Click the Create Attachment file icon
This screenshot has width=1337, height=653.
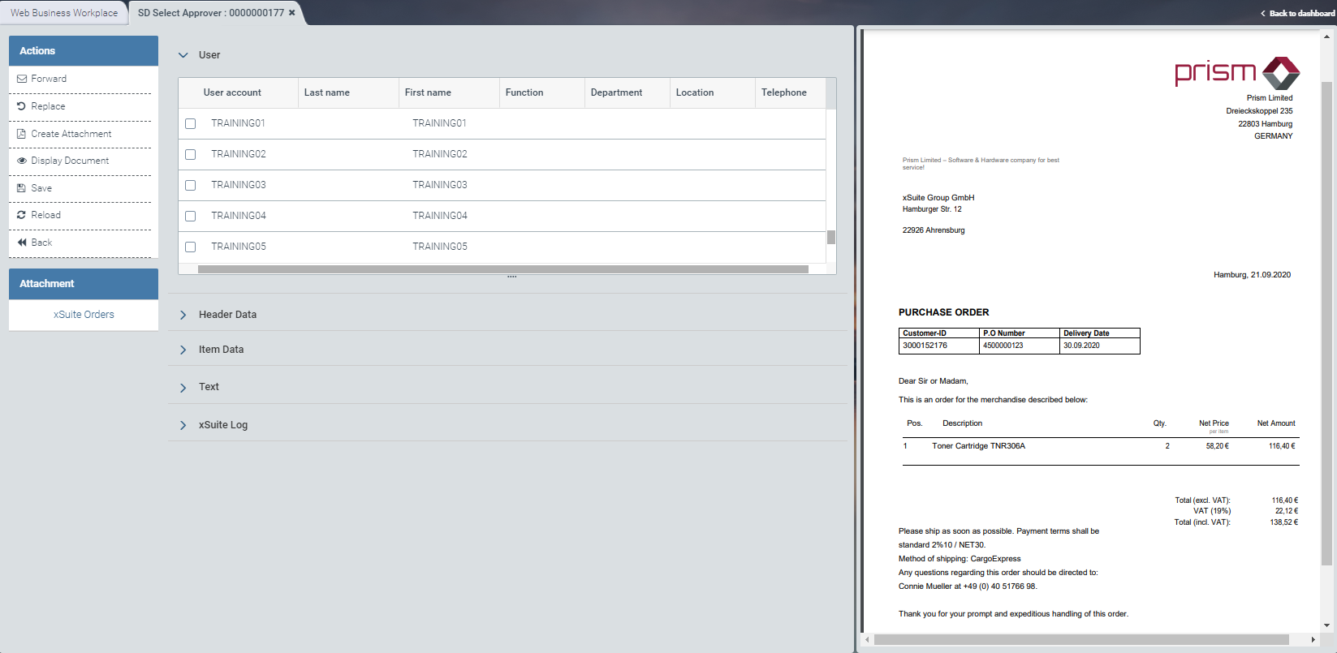coord(22,134)
